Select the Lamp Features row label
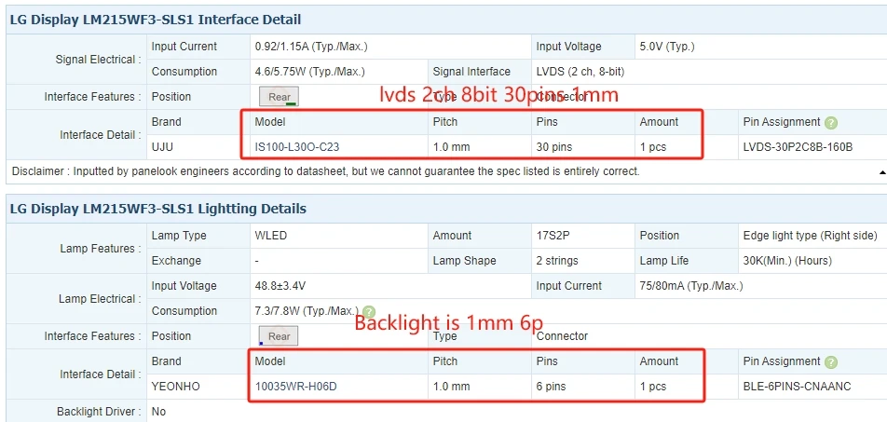 point(101,249)
